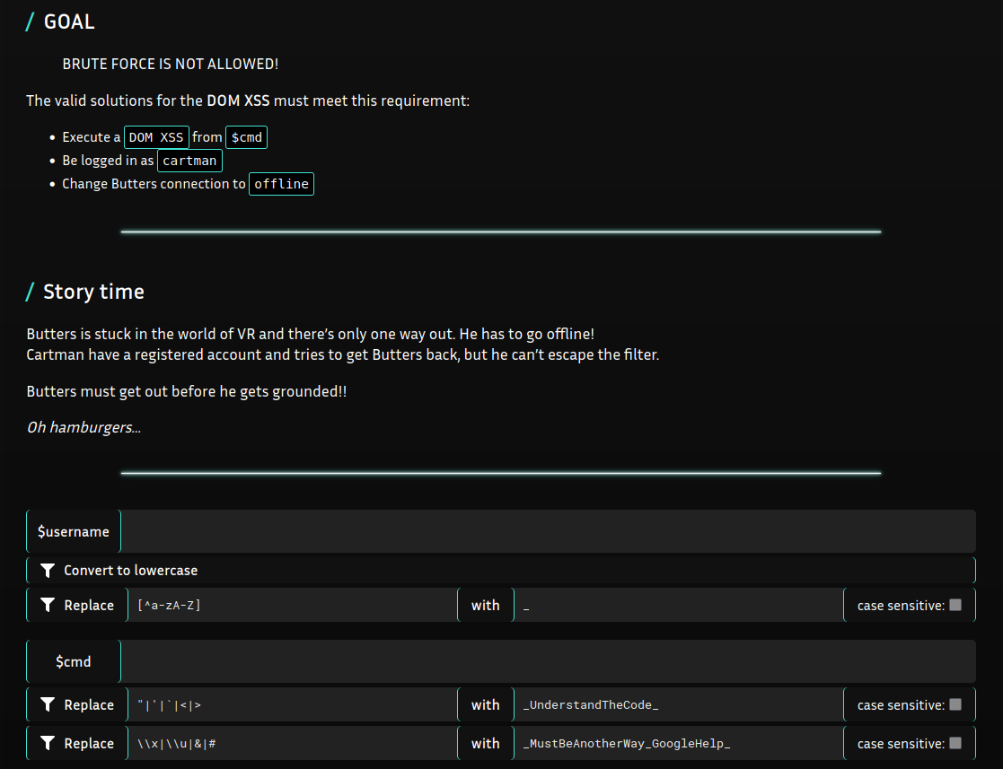
Task: Select the $cmd badge in the goal list
Action: [x=246, y=137]
